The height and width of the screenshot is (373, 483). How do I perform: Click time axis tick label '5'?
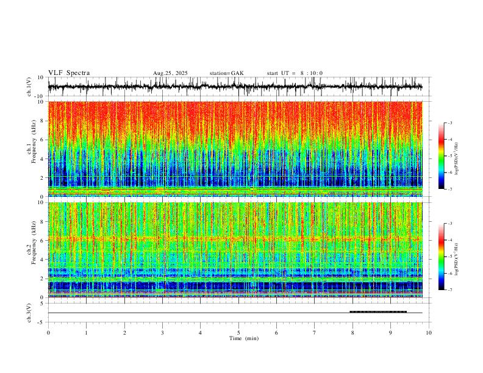(x=238, y=333)
